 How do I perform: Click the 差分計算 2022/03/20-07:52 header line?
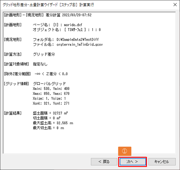point(48,15)
